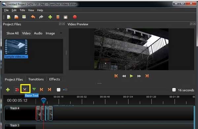Close the Video Preview panel
198x129 pixels.
point(194,24)
